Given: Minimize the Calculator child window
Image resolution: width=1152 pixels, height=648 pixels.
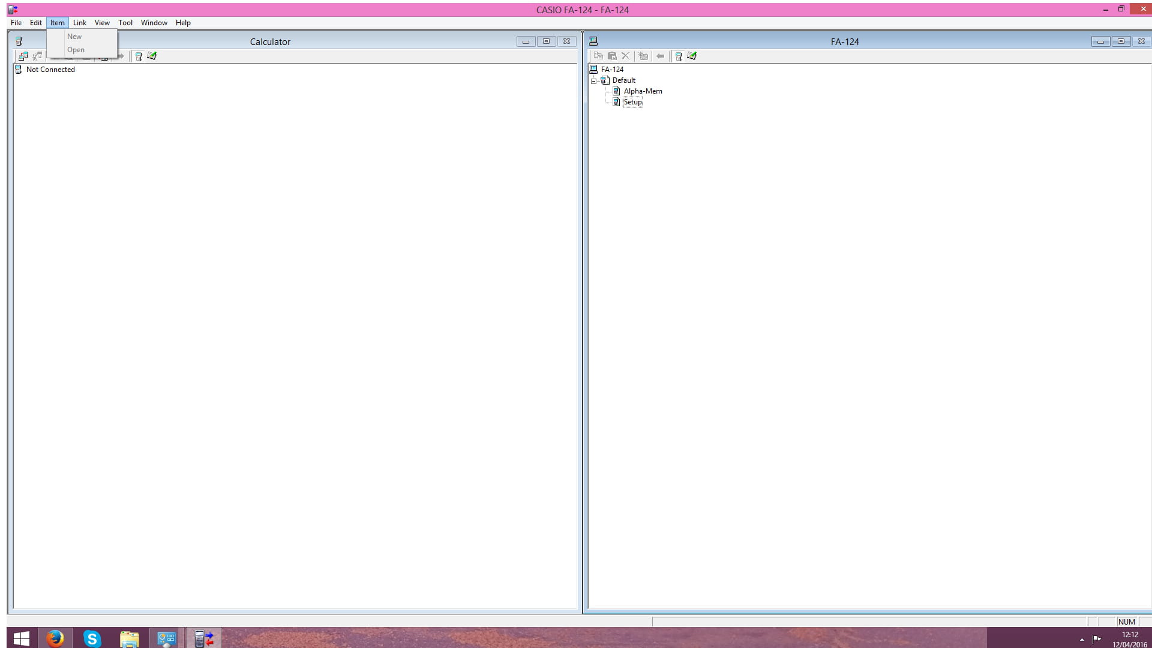Looking at the screenshot, I should pyautogui.click(x=526, y=41).
